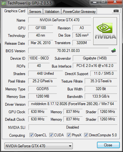
Task: Switch to the Sensors tab
Action: point(35,12)
